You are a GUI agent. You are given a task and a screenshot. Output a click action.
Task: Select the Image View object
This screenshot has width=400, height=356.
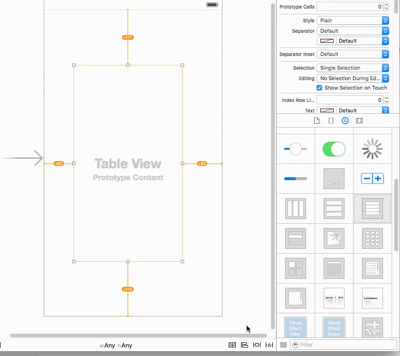coord(334,238)
